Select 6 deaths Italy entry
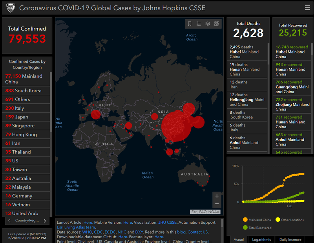The width and height of the screenshot is (314, 243). click(x=247, y=127)
